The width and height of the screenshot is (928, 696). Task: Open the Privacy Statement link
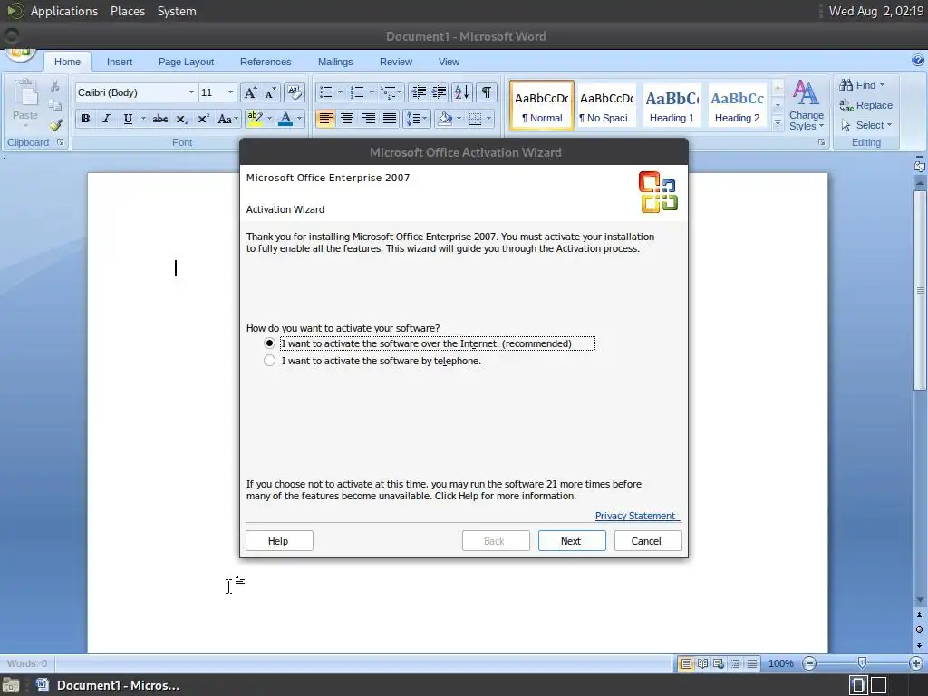click(x=637, y=516)
